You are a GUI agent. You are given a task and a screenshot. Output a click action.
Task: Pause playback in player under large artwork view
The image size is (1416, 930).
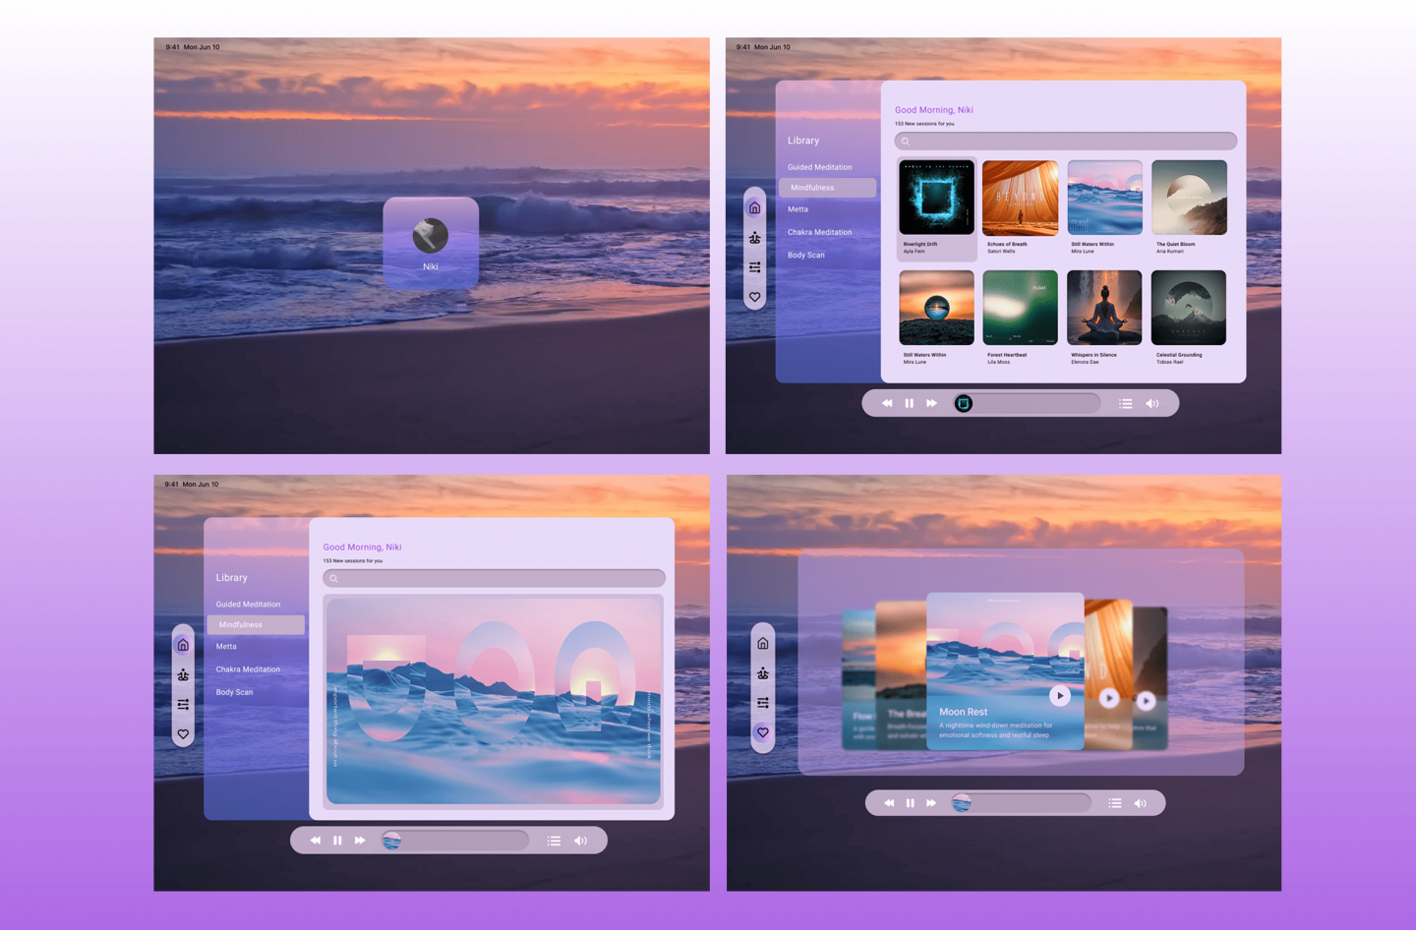337,841
